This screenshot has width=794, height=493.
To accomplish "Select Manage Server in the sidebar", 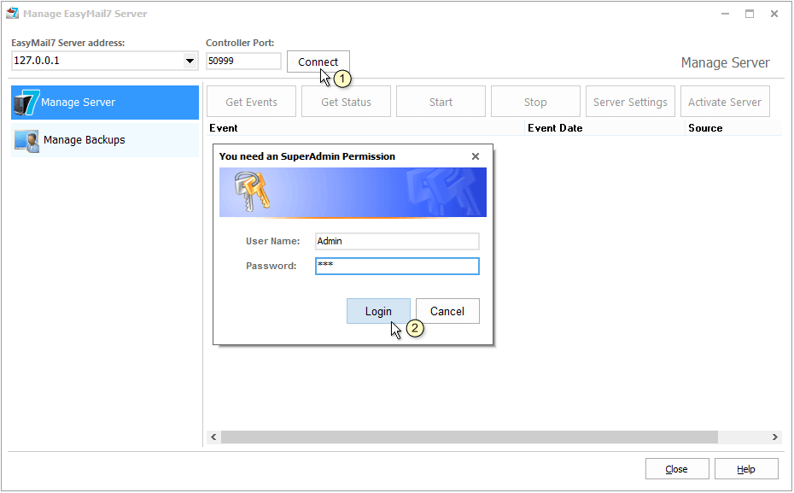I will (x=105, y=103).
